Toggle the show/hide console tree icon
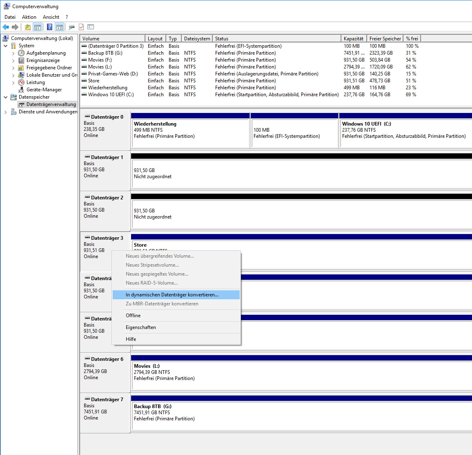Screen dimensions: 472x455 38,27
